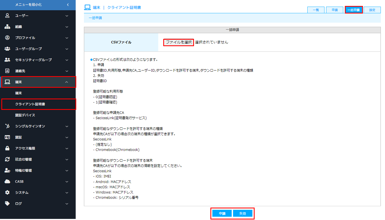Click the text - 0(証明書認証)
The image size is (385, 220).
tap(105, 97)
